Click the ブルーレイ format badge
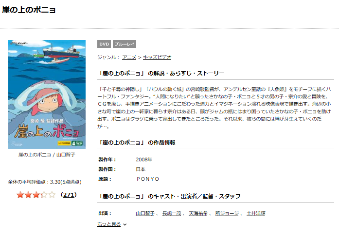339x234 pixels. coord(125,44)
